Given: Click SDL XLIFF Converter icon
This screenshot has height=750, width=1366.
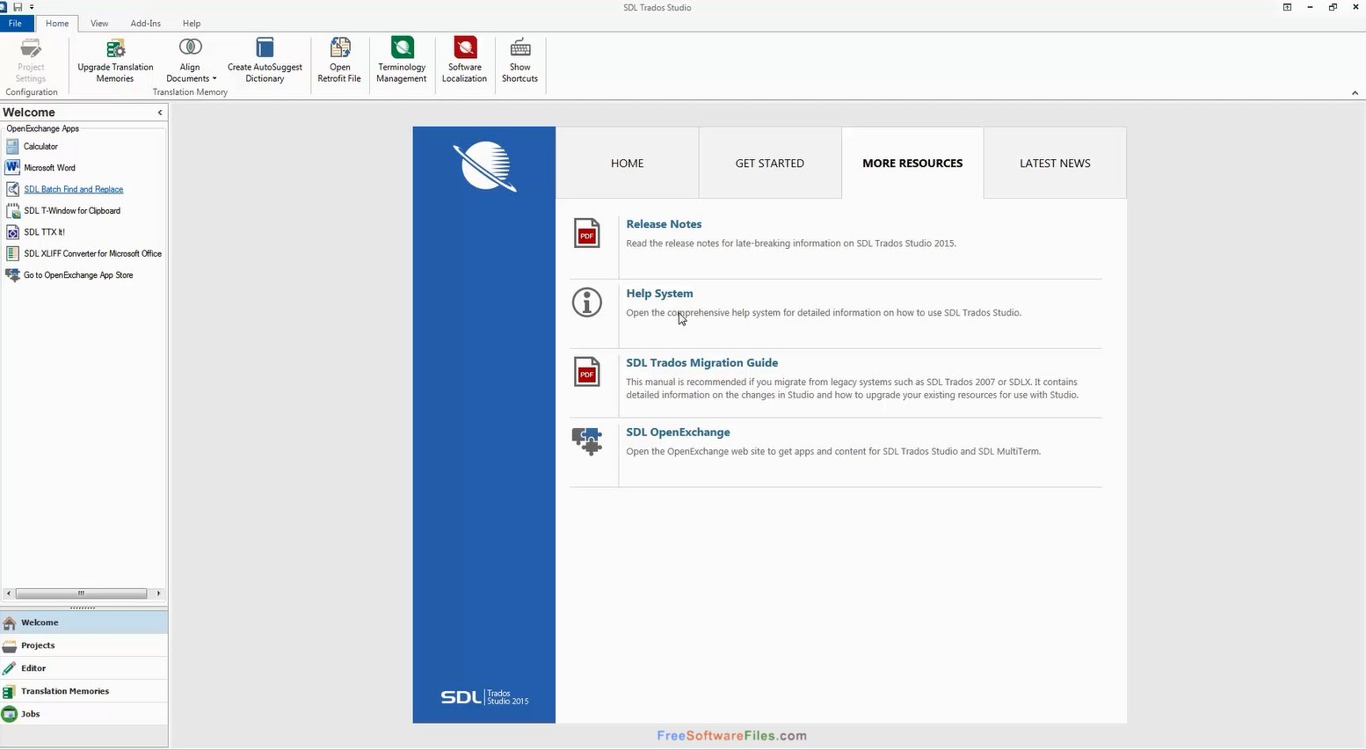Looking at the screenshot, I should [12, 253].
